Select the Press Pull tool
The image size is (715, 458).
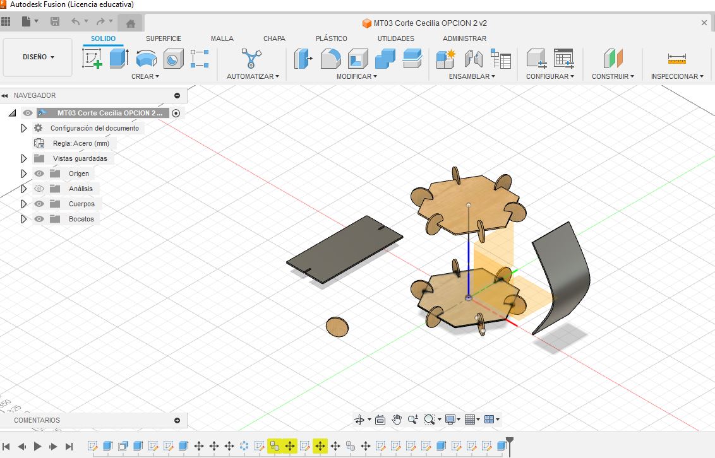(303, 59)
